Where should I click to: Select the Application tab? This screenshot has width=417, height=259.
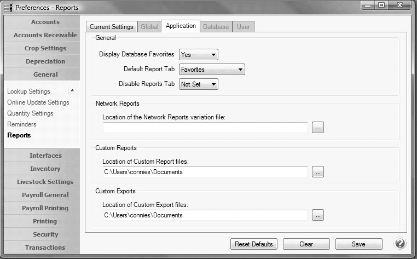pyautogui.click(x=181, y=26)
